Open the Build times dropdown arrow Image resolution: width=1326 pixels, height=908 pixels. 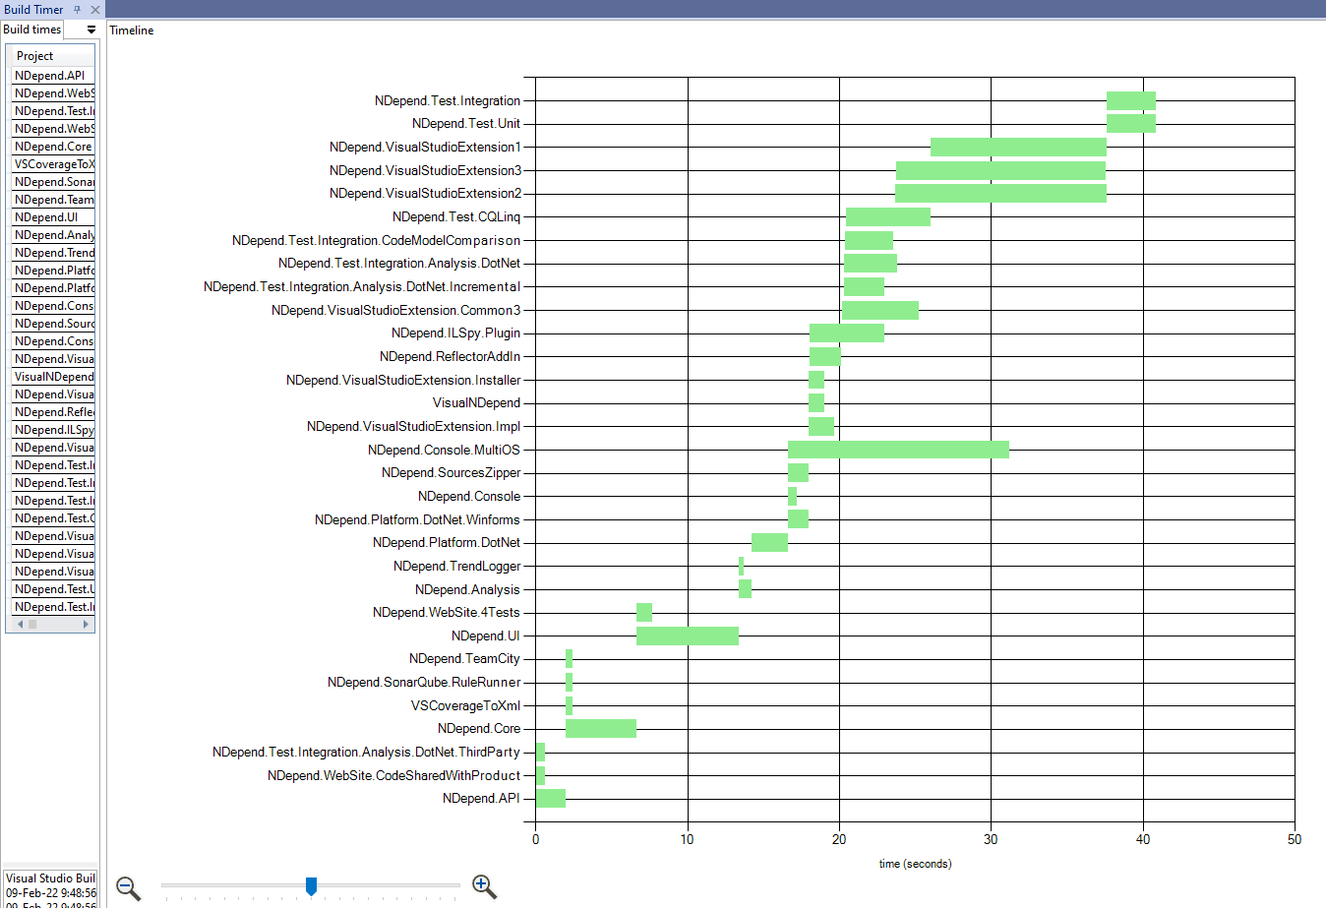pos(91,30)
